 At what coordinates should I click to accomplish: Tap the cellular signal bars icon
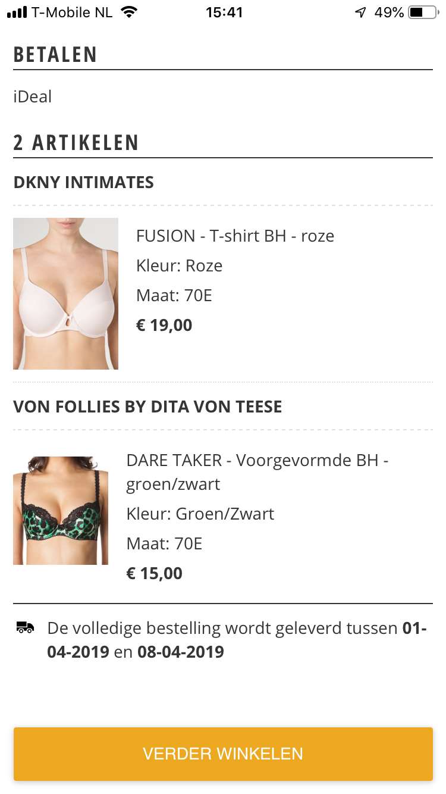(x=17, y=12)
